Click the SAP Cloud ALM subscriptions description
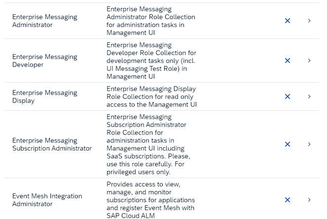327x219 pixels. coord(150,200)
